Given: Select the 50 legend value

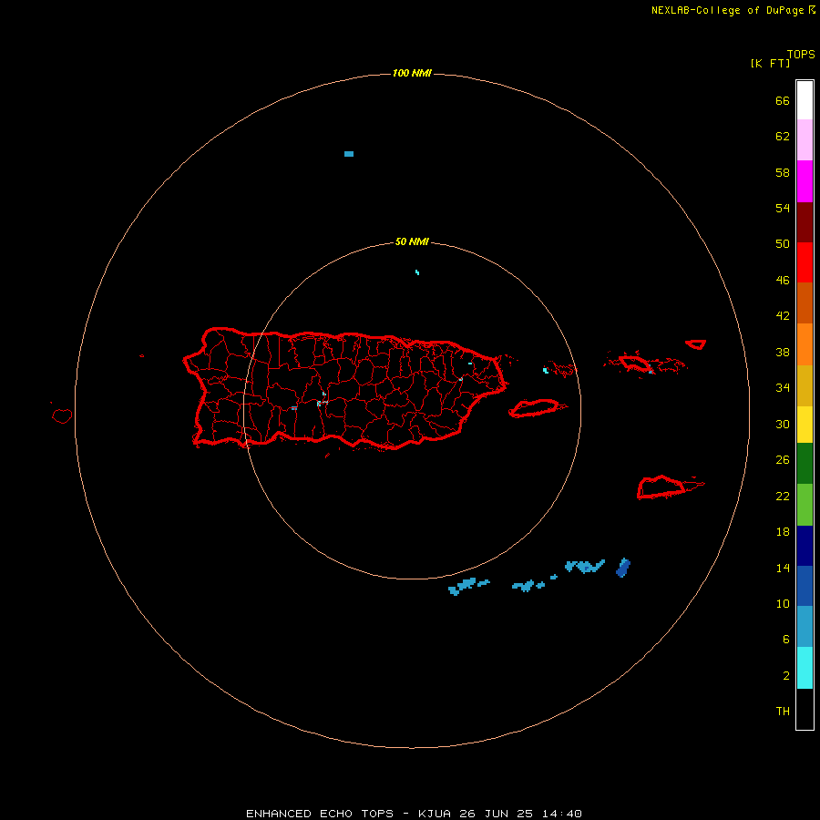Looking at the screenshot, I should [x=783, y=244].
